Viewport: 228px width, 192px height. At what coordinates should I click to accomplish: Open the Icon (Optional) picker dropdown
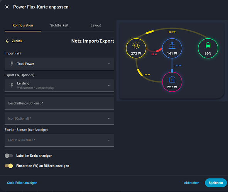[x=59, y=119]
